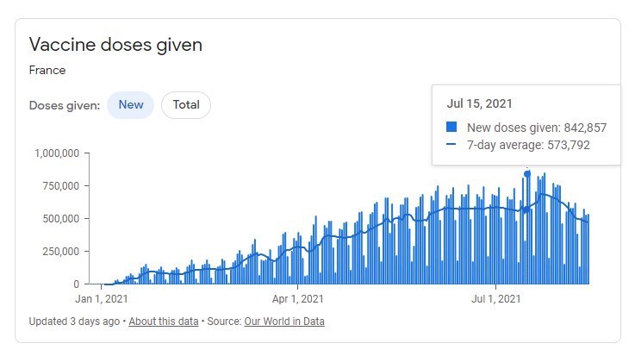Image resolution: width=635 pixels, height=356 pixels.
Task: Click the Jul 1, 2021 axis label
Action: [x=496, y=300]
